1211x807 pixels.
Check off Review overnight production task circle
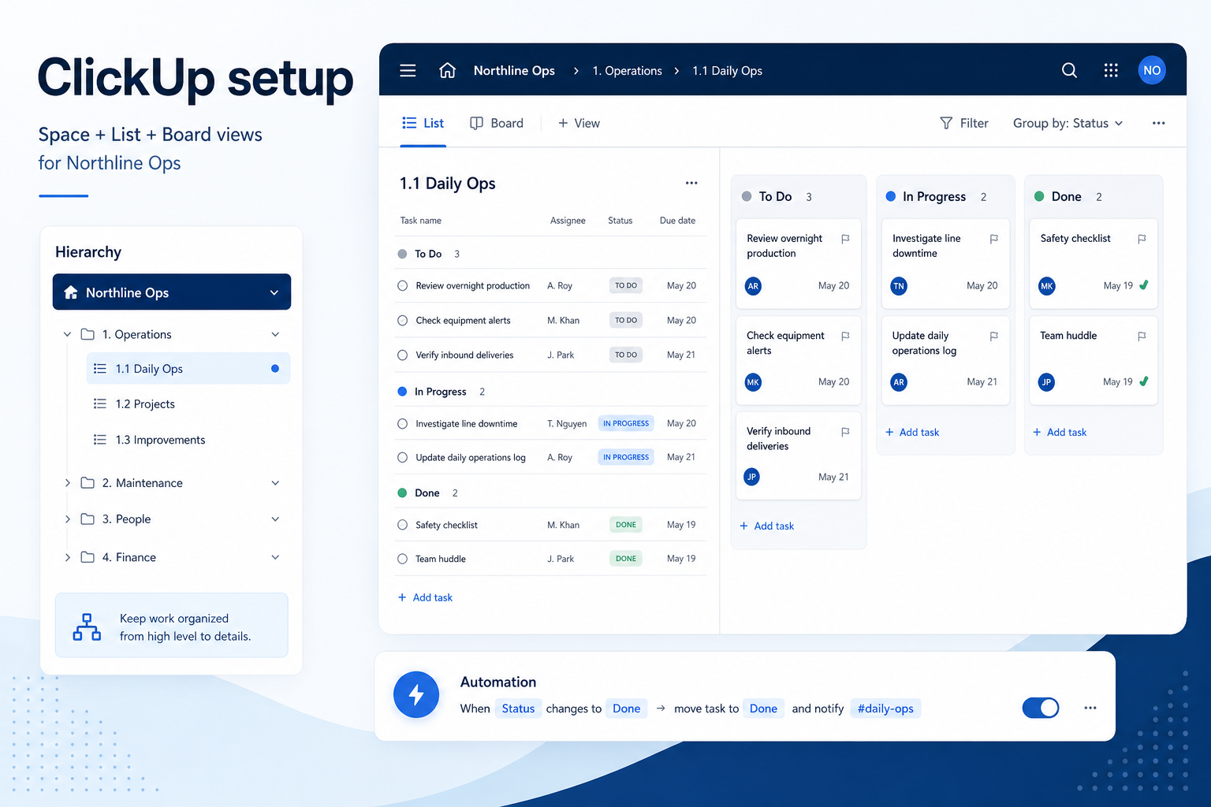tap(402, 285)
